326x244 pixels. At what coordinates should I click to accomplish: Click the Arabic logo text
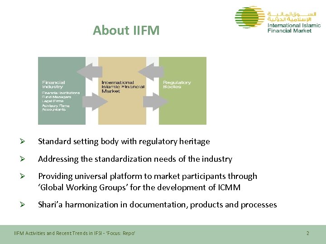[x=292, y=17]
